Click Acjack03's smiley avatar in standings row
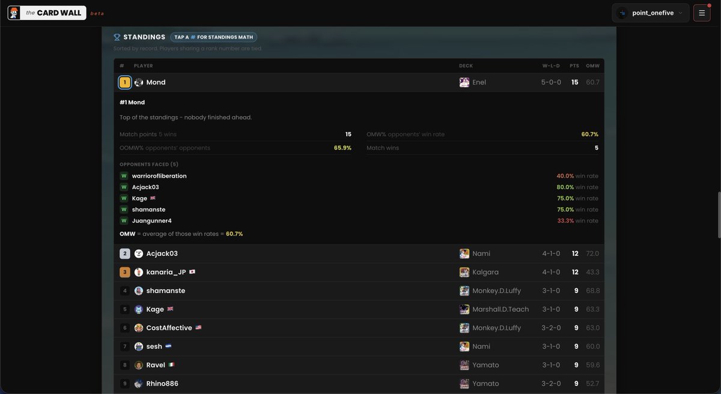Image resolution: width=721 pixels, height=394 pixels. [139, 253]
